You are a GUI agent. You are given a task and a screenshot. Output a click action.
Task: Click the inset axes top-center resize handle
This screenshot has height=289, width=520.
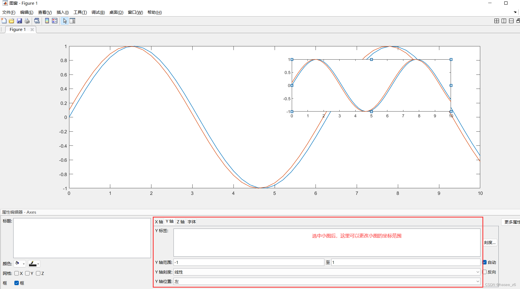pyautogui.click(x=371, y=59)
